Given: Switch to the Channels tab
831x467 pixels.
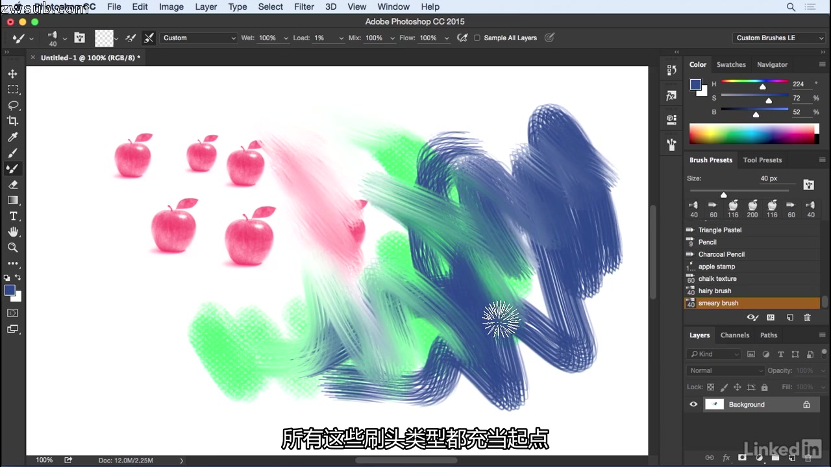Looking at the screenshot, I should tap(734, 335).
